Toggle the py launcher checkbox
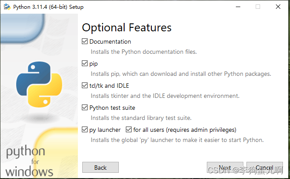Viewport: 290px width, 179px height. click(x=84, y=130)
